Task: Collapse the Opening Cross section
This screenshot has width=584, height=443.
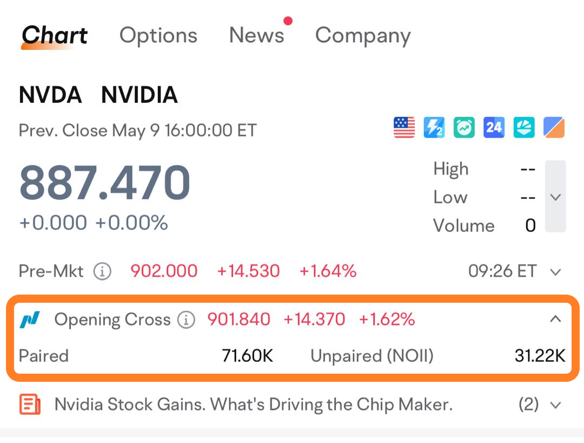Action: click(555, 320)
